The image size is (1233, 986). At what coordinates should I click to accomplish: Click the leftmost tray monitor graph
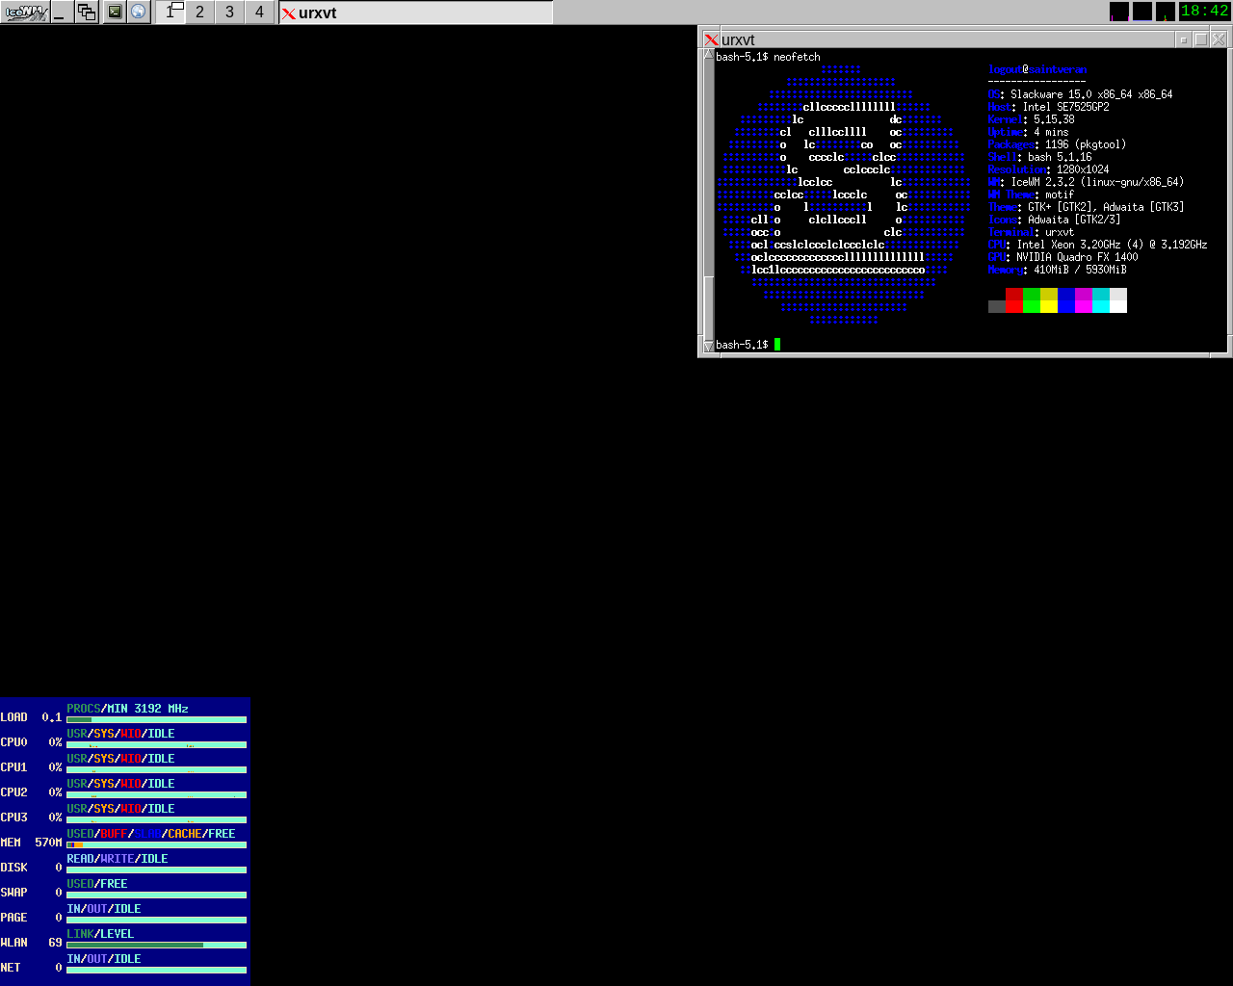tap(1118, 12)
